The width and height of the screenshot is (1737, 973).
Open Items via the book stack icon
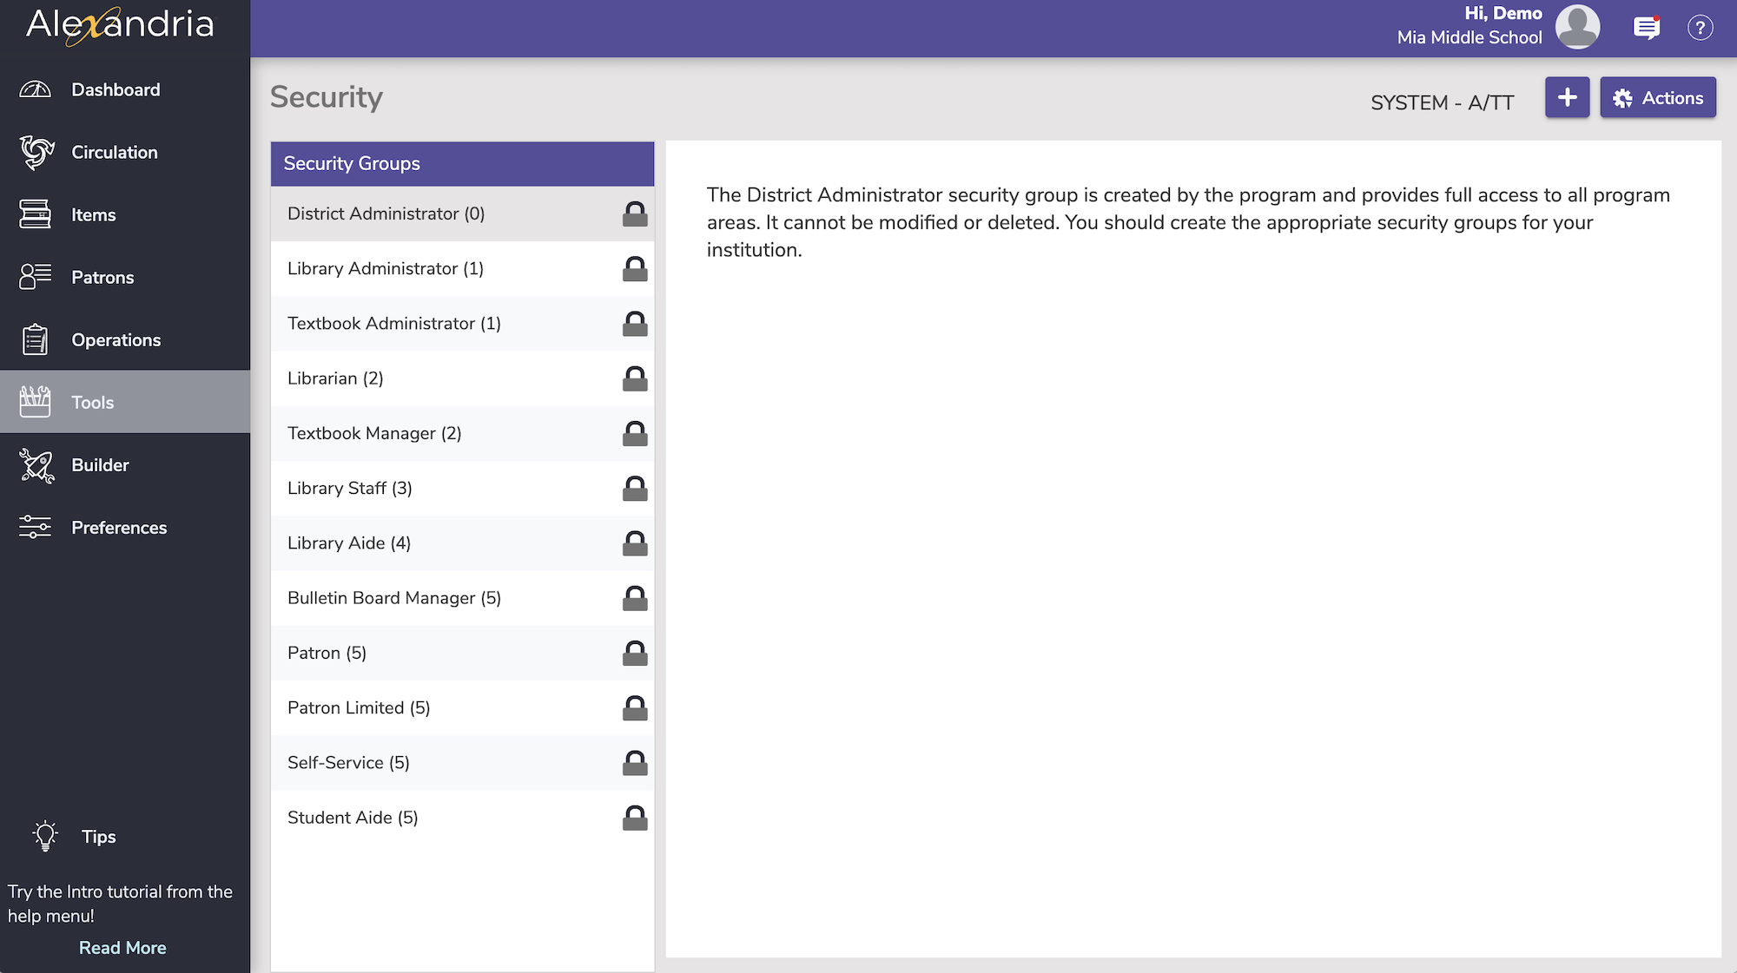click(x=36, y=214)
